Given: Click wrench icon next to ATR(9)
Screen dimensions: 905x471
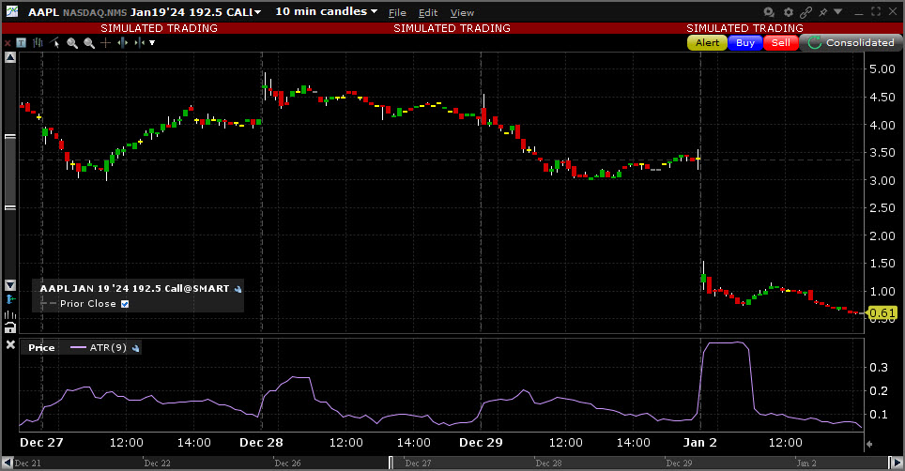Looking at the screenshot, I should pyautogui.click(x=135, y=348).
